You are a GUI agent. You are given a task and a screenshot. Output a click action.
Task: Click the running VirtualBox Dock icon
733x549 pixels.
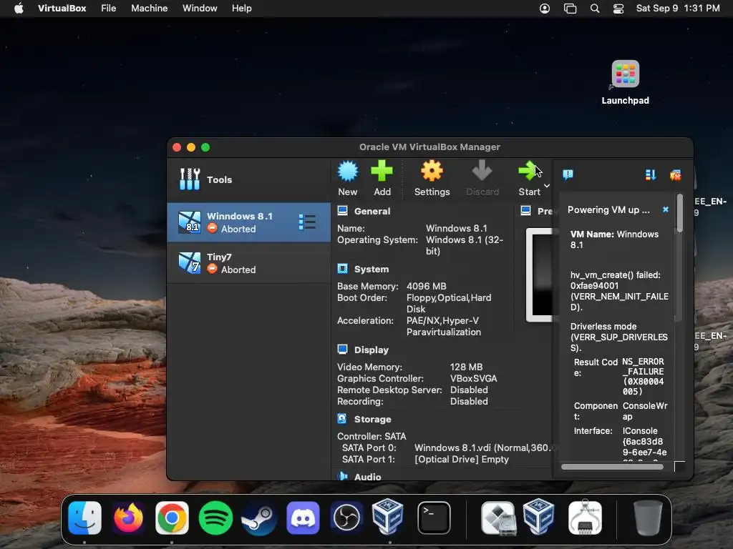click(x=388, y=517)
